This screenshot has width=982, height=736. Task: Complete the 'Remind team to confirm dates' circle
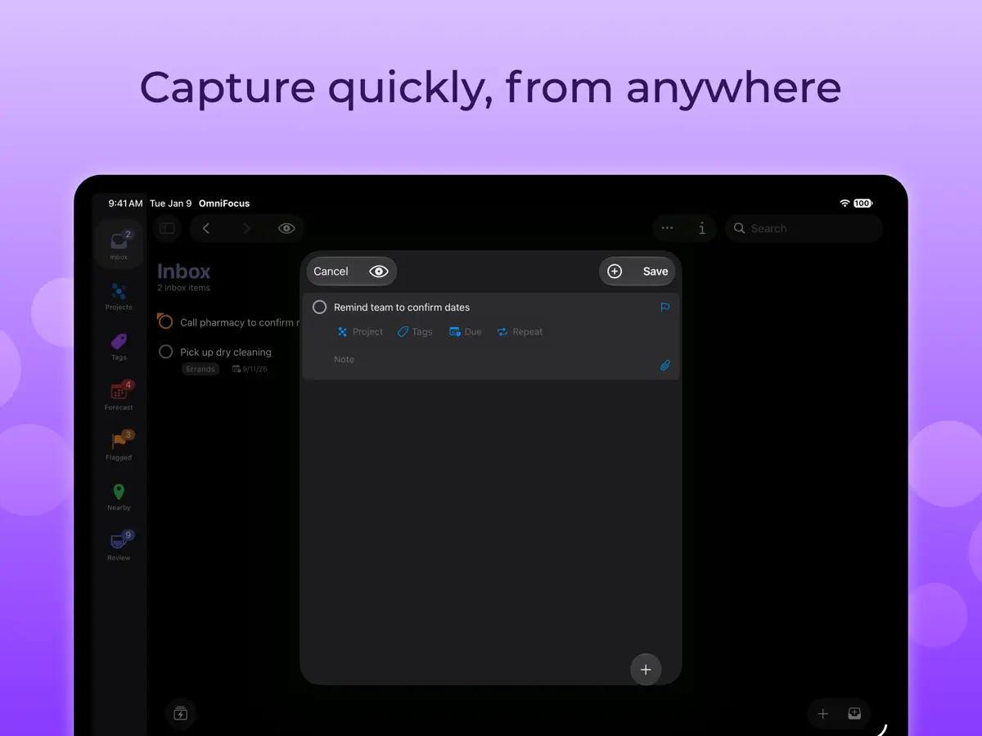tap(320, 307)
